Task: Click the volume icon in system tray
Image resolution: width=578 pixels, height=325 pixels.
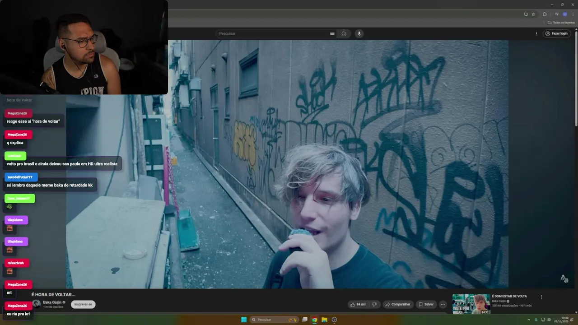Action: click(549, 320)
